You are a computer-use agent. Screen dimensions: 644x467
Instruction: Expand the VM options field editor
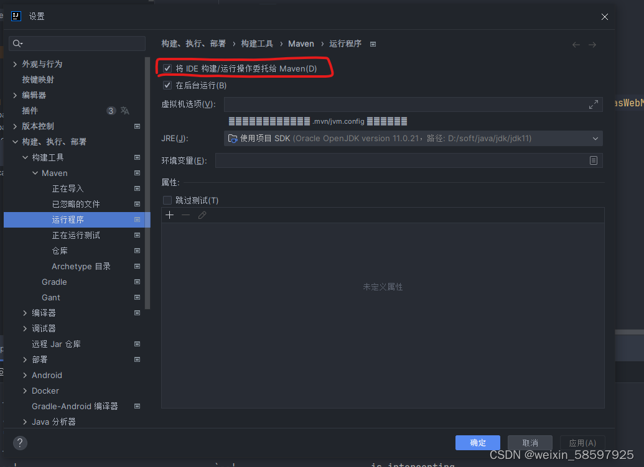594,104
